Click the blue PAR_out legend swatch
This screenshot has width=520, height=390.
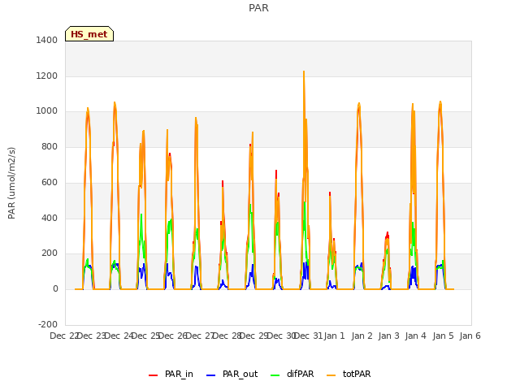pos(211,375)
